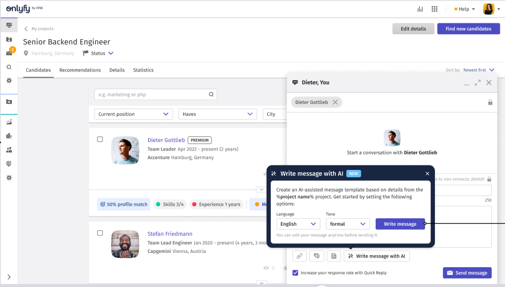Expand the chat window to full size
This screenshot has width=505, height=287.
point(478,82)
